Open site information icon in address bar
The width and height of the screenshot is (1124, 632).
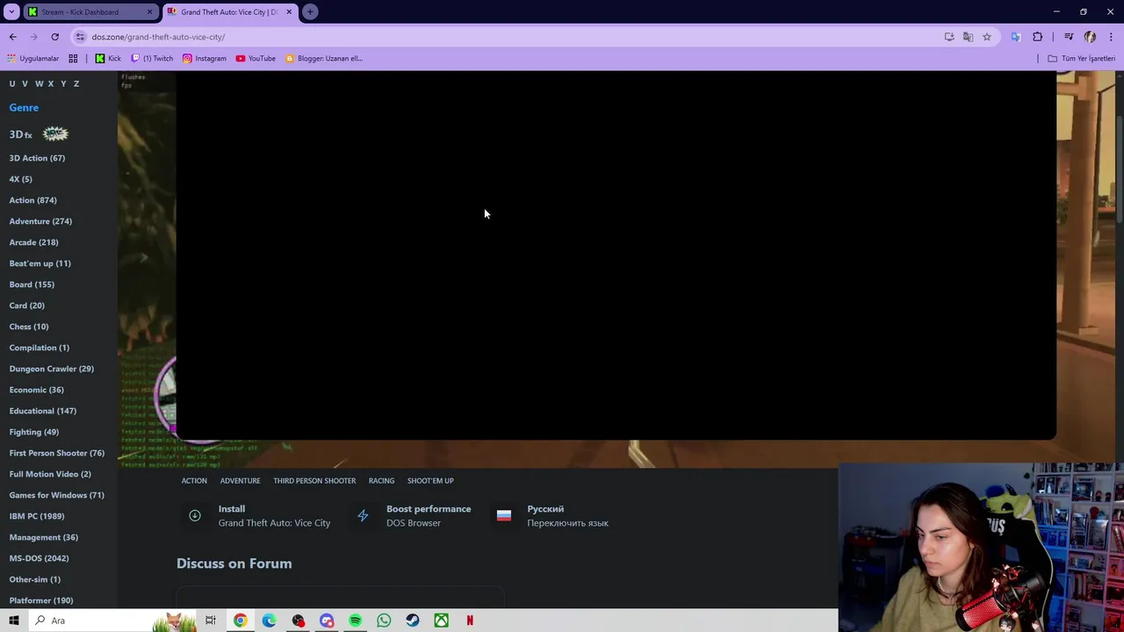80,37
